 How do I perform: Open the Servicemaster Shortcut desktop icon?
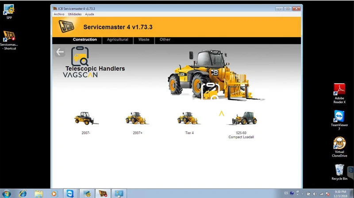coord(9,41)
